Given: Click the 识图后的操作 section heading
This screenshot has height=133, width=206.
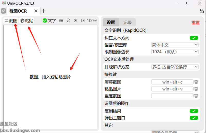Looking at the screenshot, I should click(117, 104).
